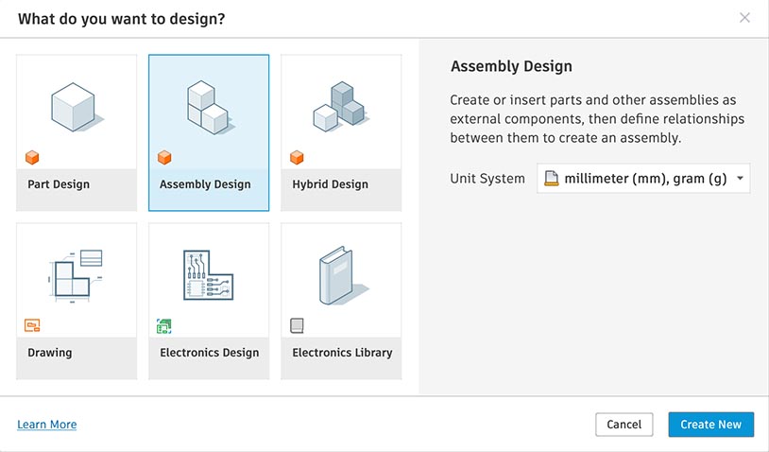Select the Assembly Design stacked cubes illustration
Screen dimensions: 769x452
tap(210, 108)
